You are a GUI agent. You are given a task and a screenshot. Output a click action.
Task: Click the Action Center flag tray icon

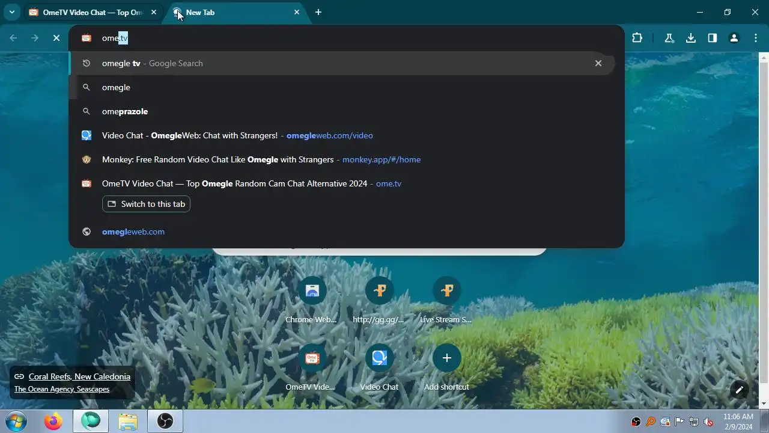pyautogui.click(x=679, y=422)
